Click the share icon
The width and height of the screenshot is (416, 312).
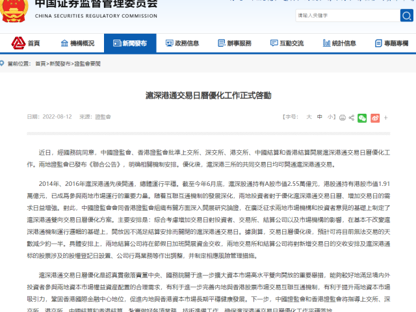352,118
